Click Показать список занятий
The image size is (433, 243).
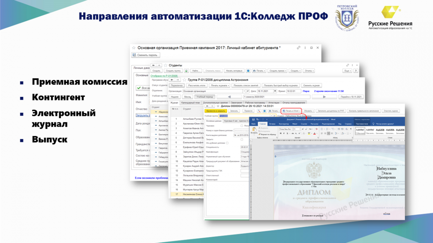pyautogui.click(x=246, y=86)
